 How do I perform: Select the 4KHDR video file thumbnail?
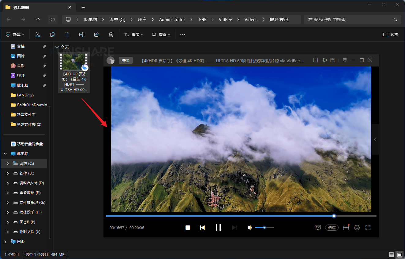coord(73,62)
